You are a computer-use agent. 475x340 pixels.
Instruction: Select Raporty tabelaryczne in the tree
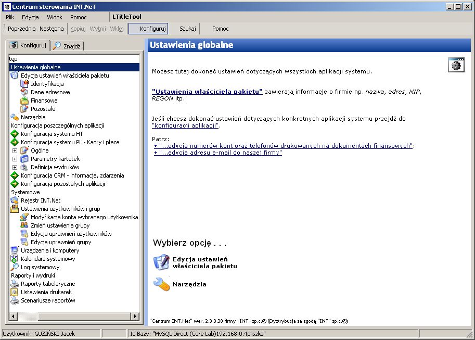[48, 284]
